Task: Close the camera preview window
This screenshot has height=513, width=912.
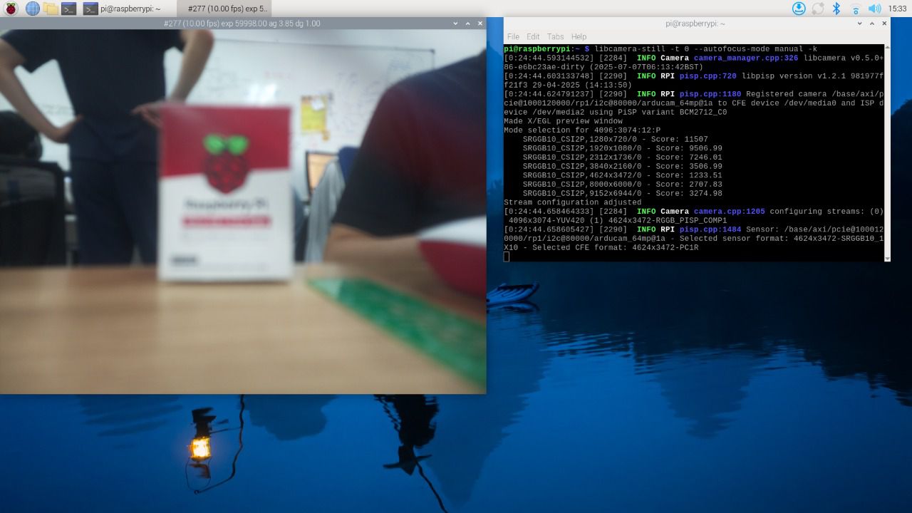Action: 480,24
